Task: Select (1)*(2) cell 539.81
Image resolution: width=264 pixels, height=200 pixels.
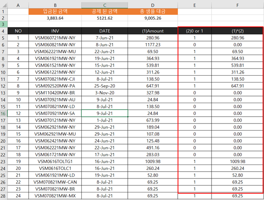Action: coord(237,65)
